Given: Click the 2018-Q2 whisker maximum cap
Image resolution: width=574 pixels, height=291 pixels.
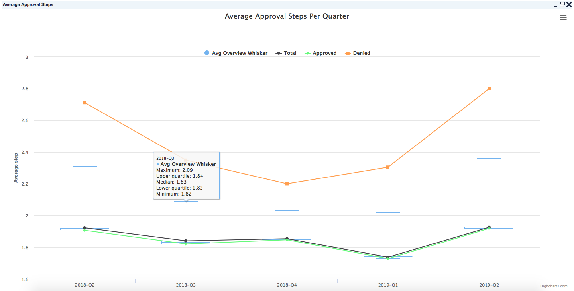Looking at the screenshot, I should click(x=85, y=166).
